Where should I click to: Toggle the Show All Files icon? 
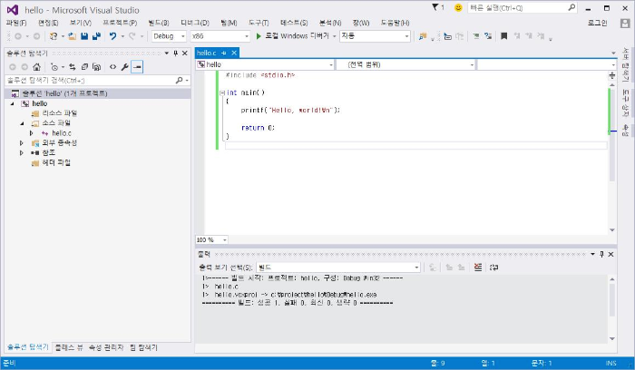tap(96, 67)
